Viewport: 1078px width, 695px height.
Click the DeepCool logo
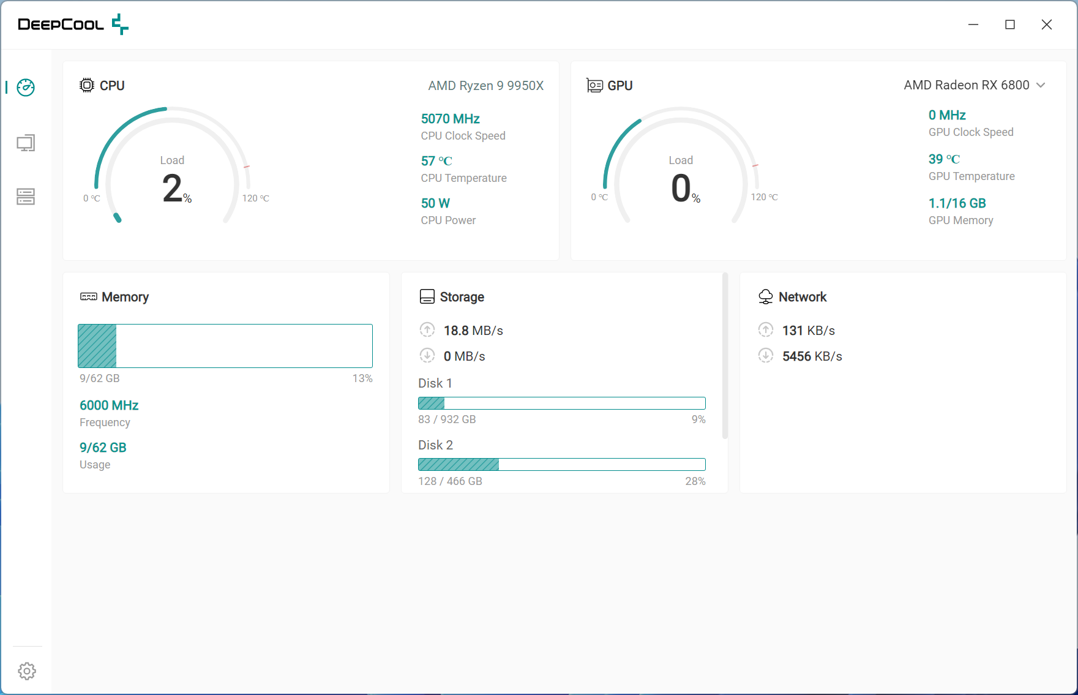[73, 24]
